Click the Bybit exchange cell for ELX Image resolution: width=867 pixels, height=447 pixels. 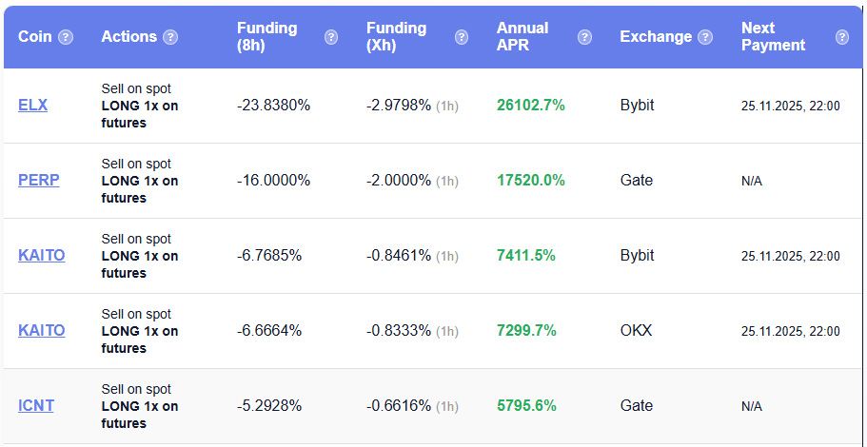pos(637,106)
